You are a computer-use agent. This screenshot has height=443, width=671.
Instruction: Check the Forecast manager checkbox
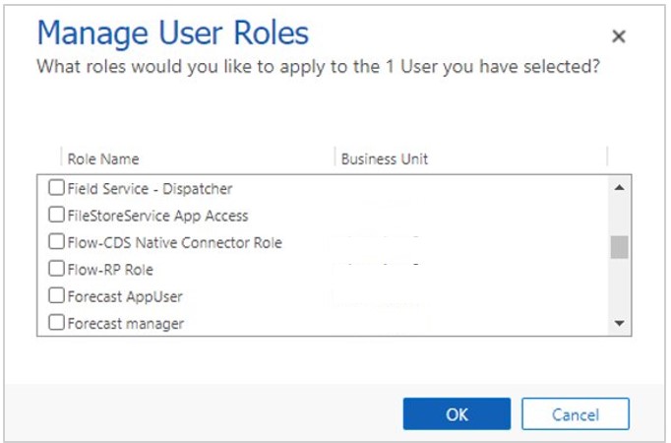point(57,322)
